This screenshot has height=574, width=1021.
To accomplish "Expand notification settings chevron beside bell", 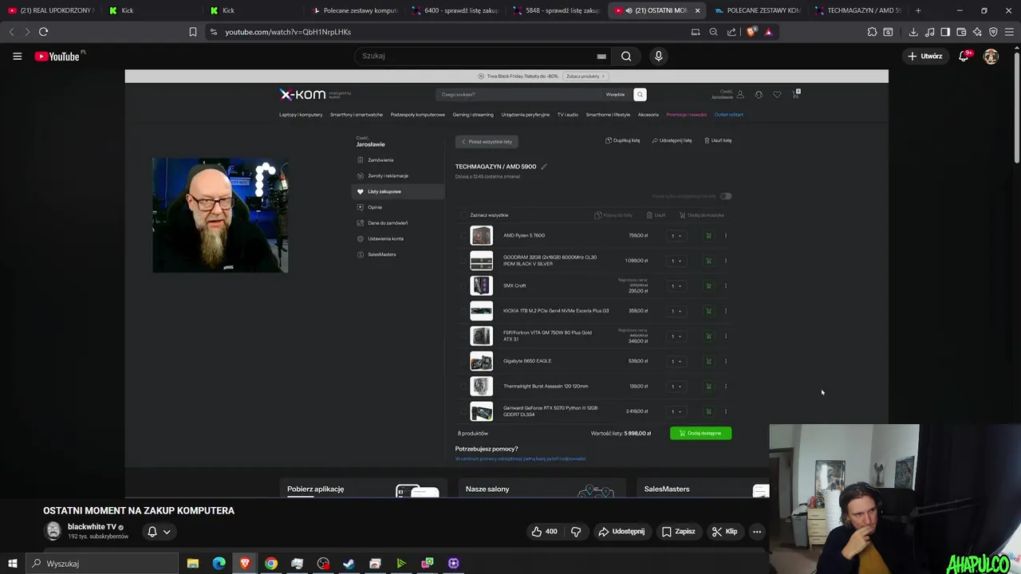I will [x=167, y=532].
